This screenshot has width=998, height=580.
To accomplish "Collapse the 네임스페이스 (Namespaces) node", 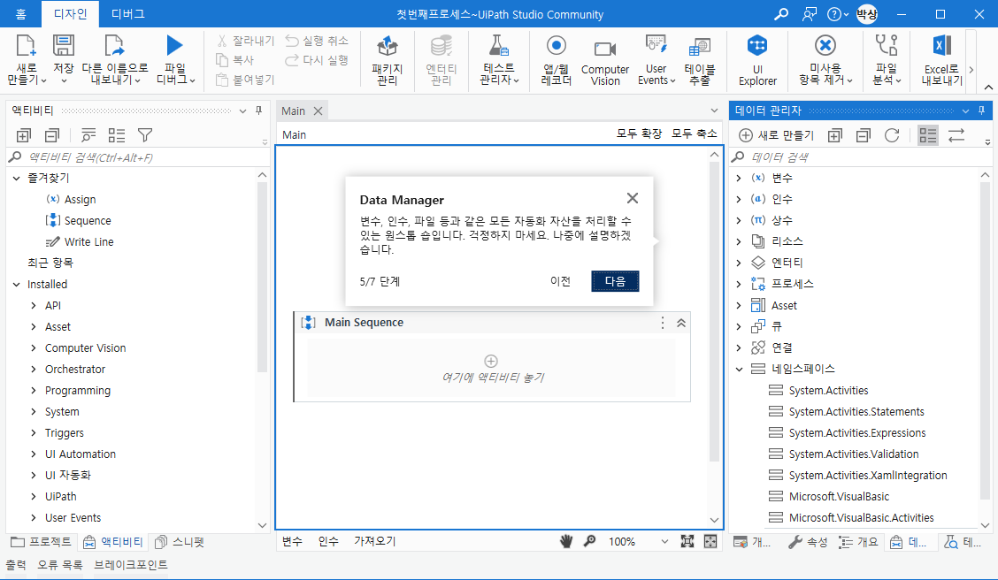I will pos(739,369).
